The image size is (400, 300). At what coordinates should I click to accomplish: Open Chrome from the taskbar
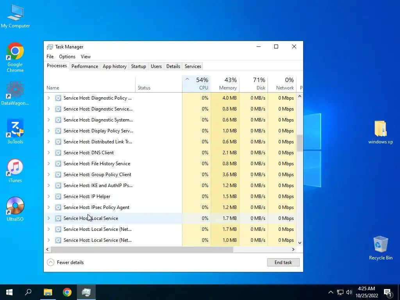click(x=67, y=292)
